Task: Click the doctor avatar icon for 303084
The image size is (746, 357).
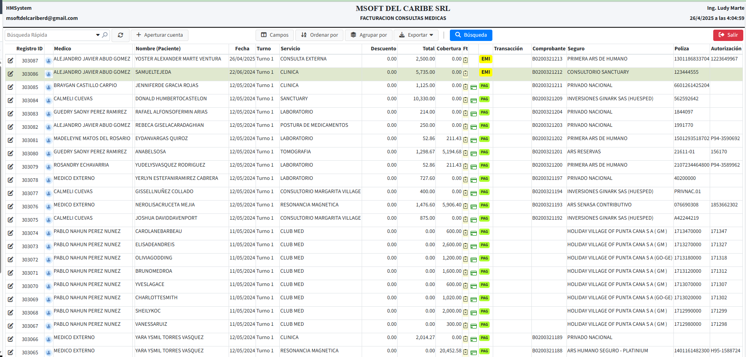Action: (x=48, y=101)
